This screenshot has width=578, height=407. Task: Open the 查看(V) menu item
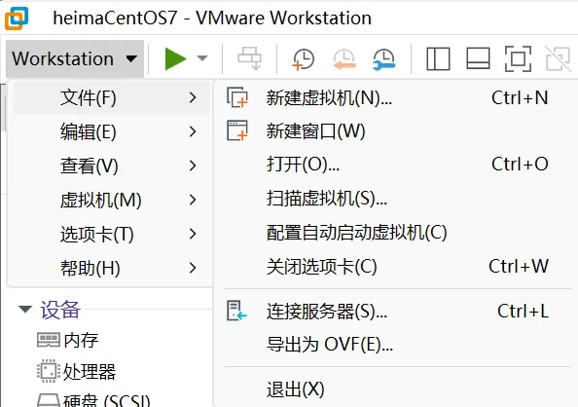(112, 166)
